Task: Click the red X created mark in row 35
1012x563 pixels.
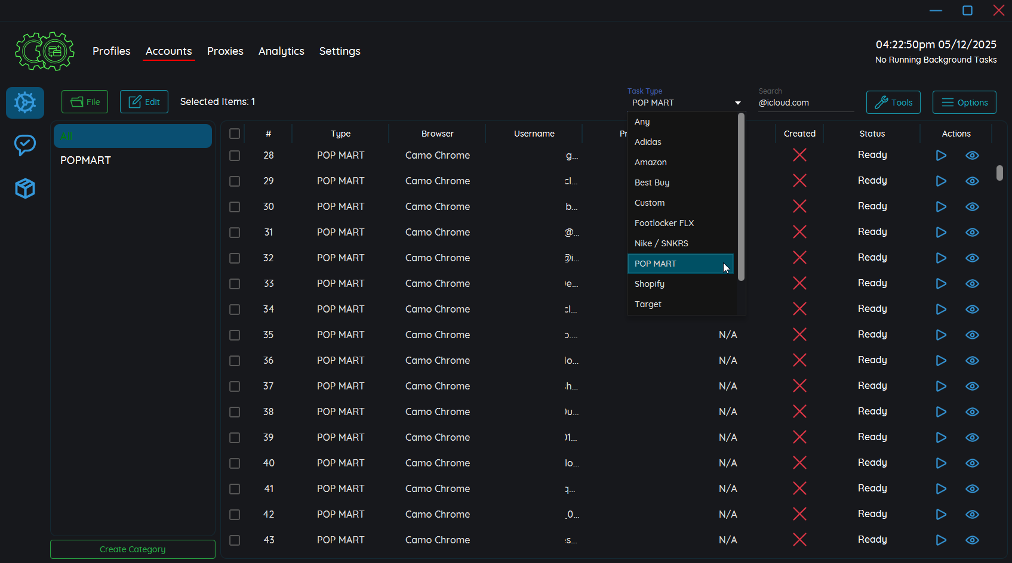Action: tap(799, 335)
